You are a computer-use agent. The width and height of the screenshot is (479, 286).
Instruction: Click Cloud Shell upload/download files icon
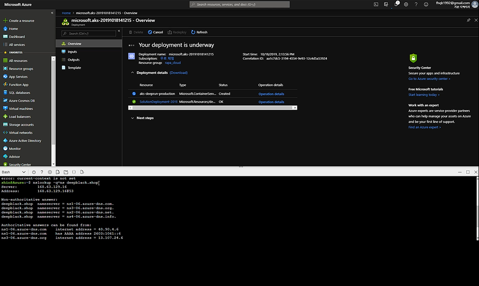pos(58,172)
